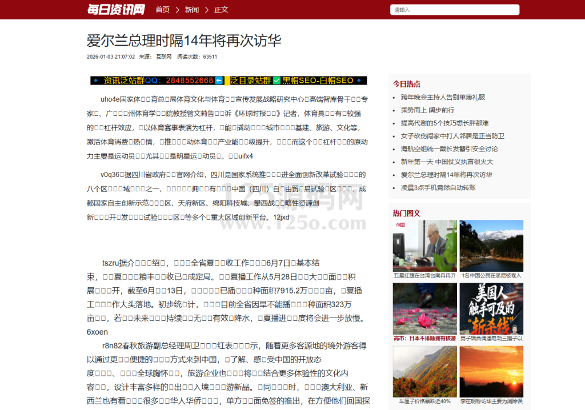Viewport: 585px width, 410px height.
Task: Open hot story 跨年晚会主持人告别单薄礼服
Action: tap(443, 97)
